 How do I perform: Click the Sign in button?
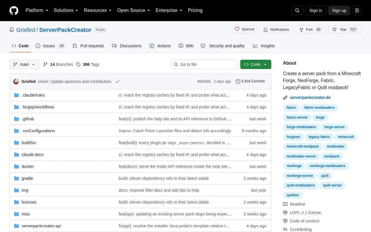(316, 10)
